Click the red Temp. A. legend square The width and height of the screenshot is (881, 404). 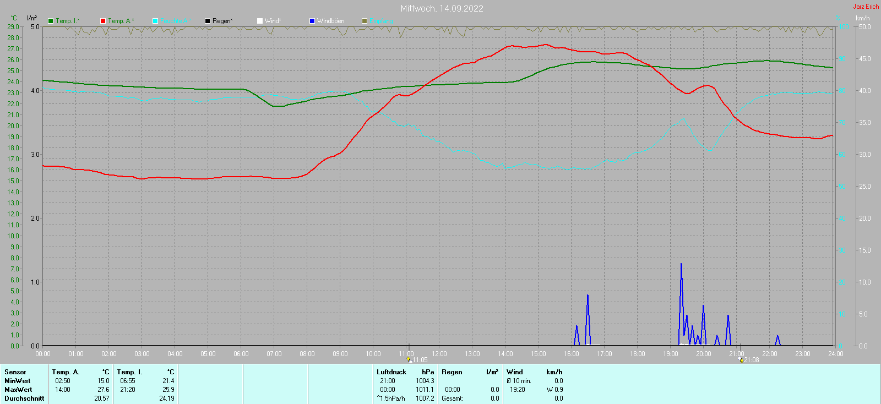pos(103,21)
